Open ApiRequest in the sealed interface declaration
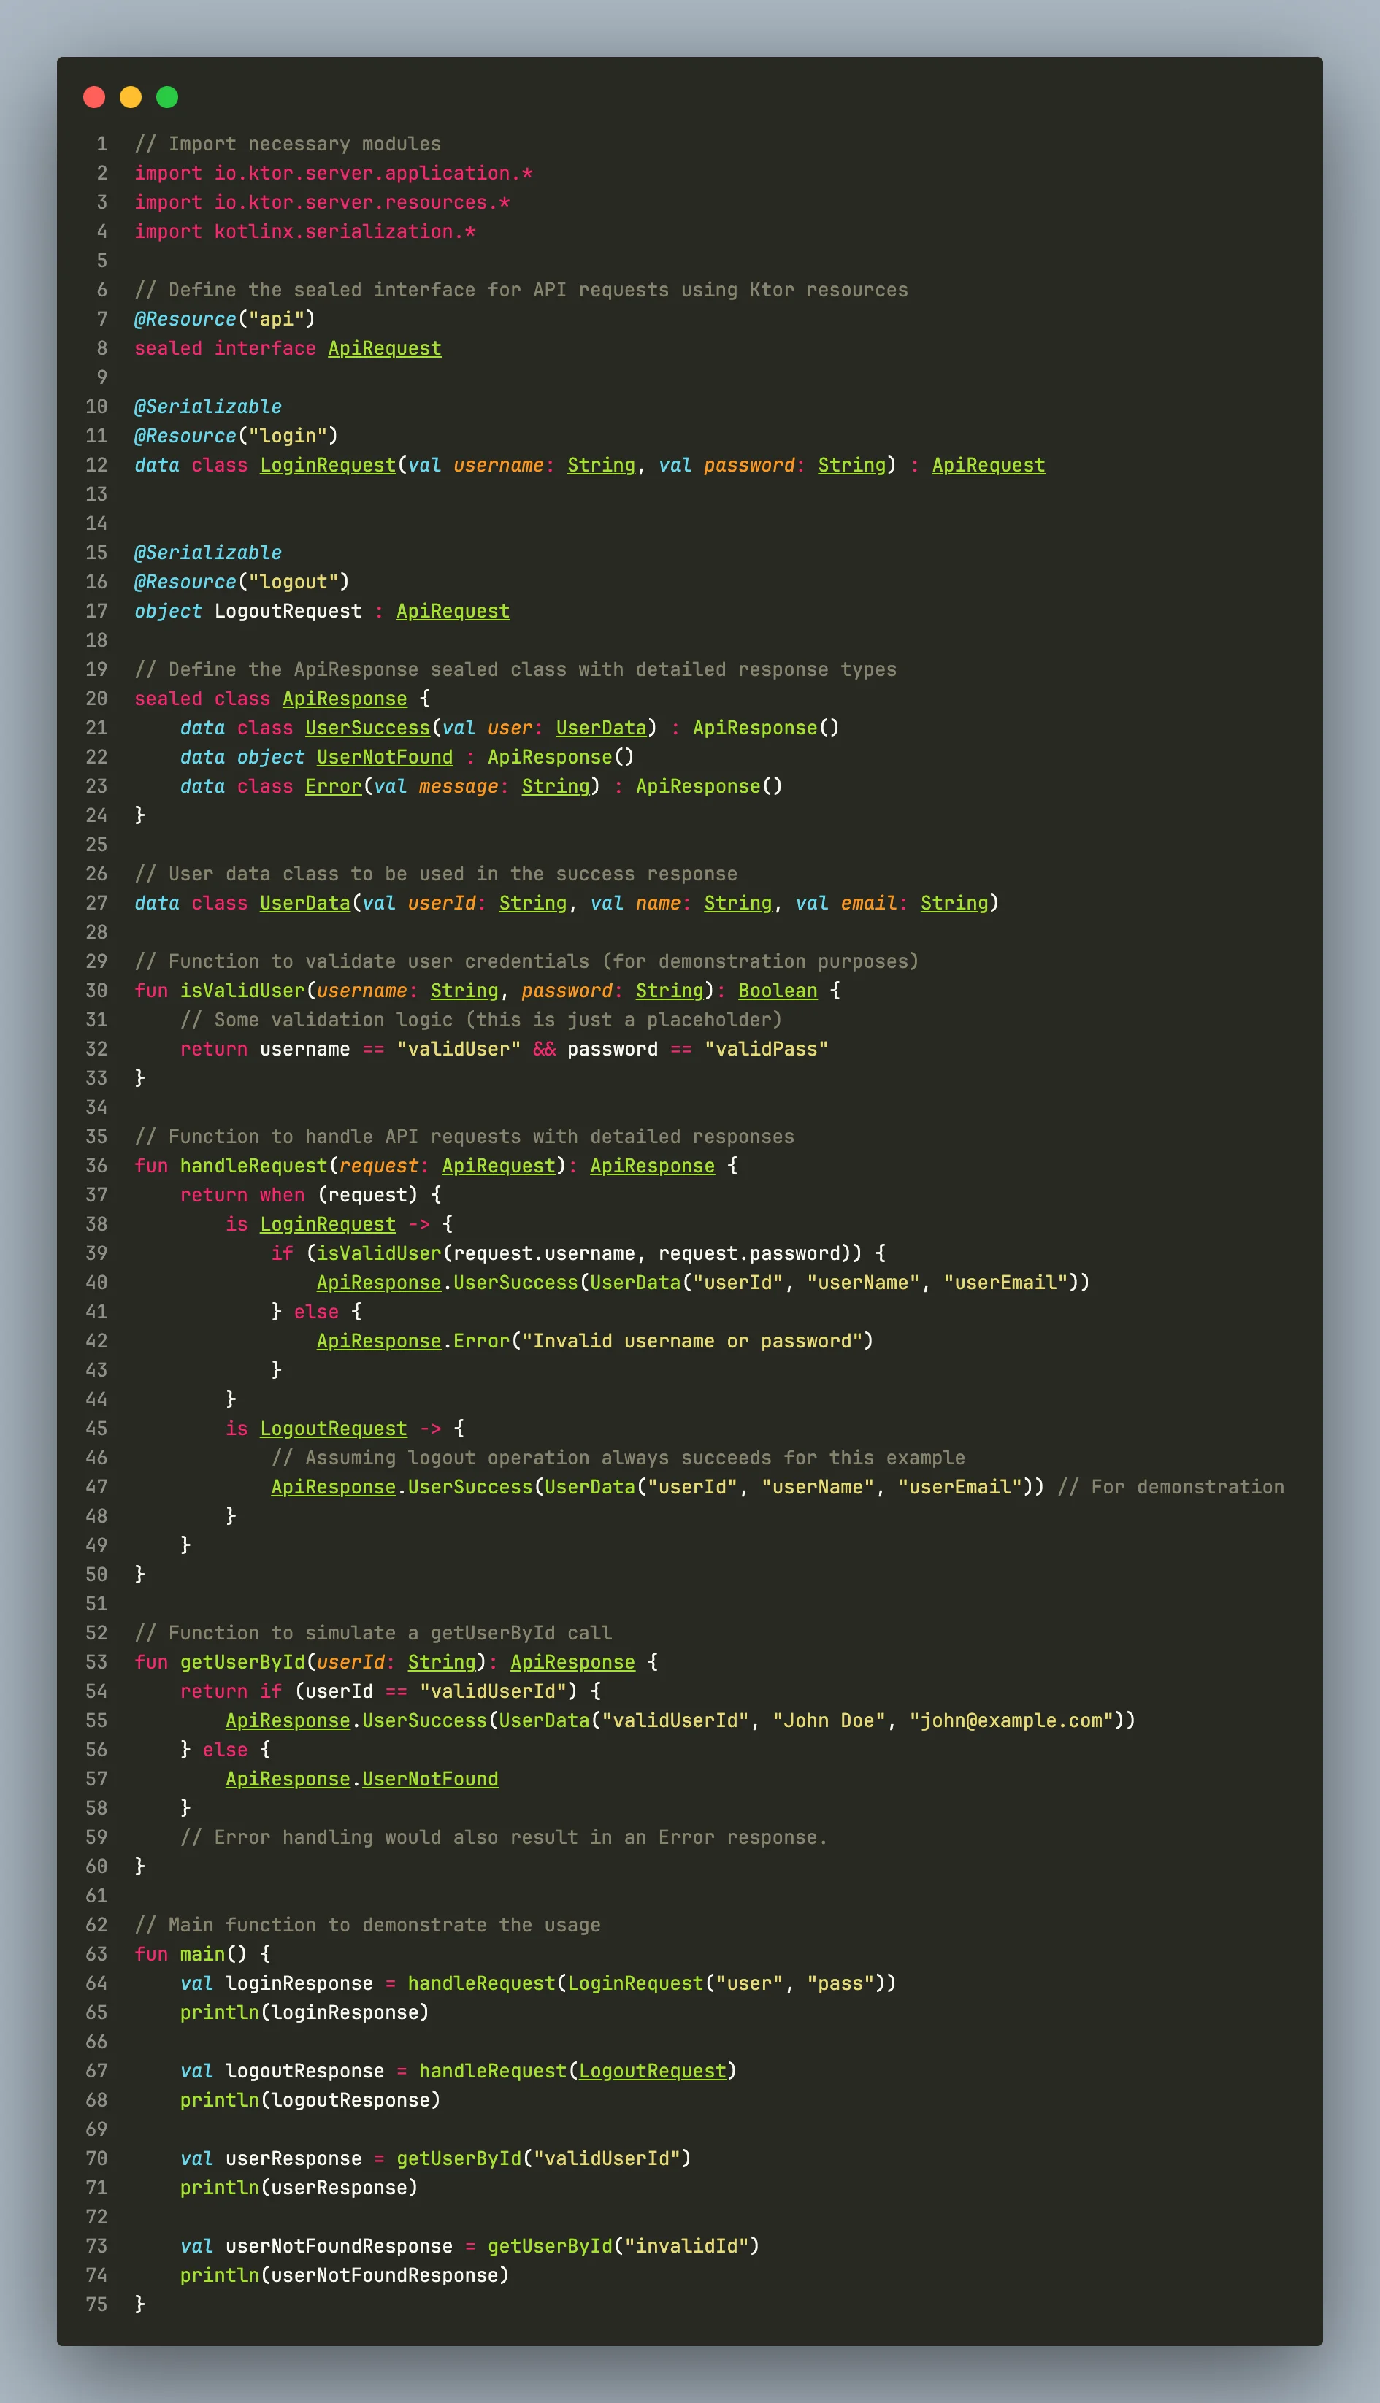1380x2403 pixels. [384, 349]
